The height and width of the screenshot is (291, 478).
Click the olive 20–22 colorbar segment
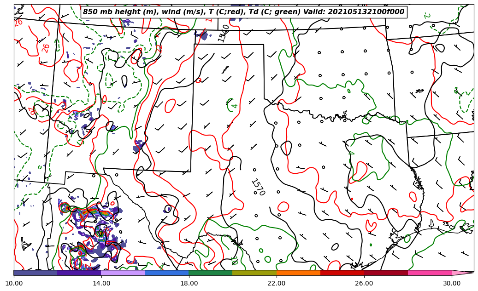click(x=254, y=273)
